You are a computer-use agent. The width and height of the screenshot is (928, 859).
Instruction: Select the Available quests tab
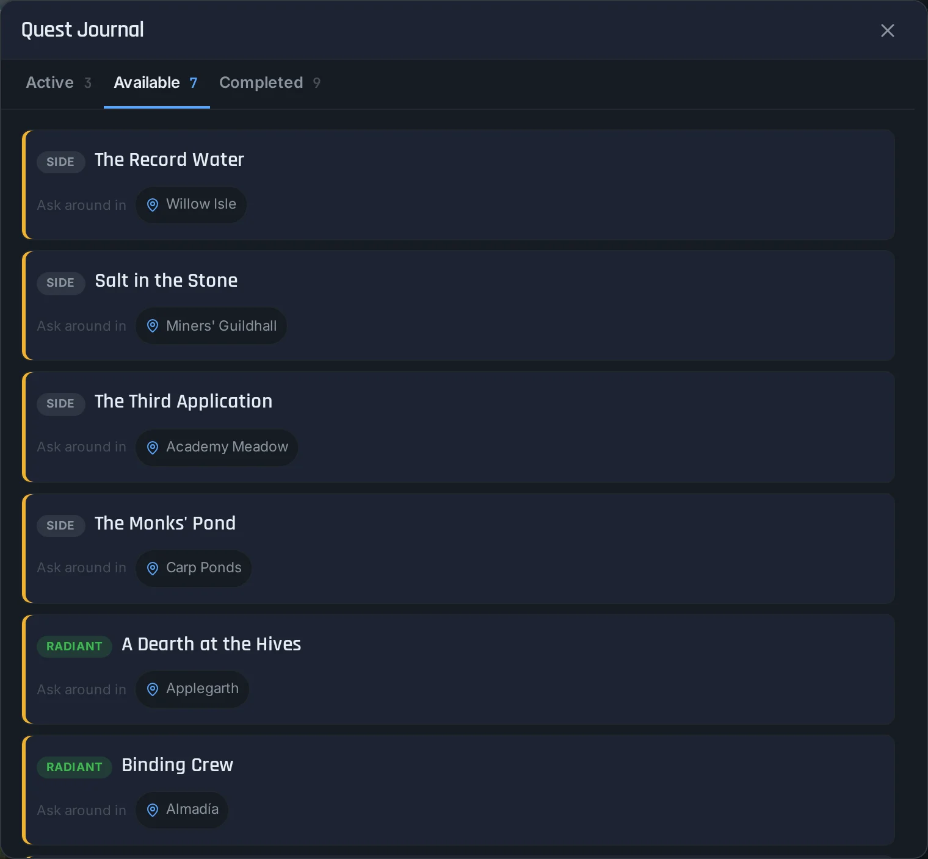pyautogui.click(x=156, y=83)
